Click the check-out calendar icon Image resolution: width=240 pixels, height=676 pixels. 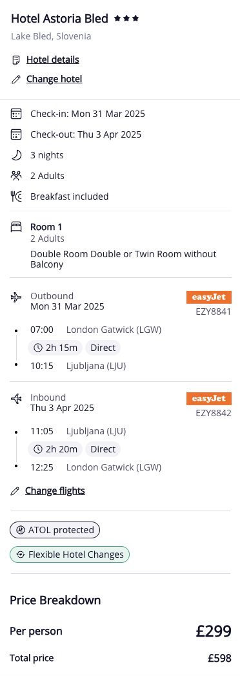[x=16, y=134]
